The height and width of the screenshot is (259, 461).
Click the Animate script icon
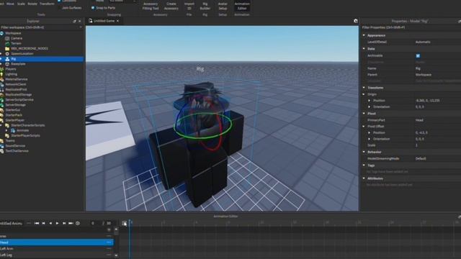click(x=13, y=130)
